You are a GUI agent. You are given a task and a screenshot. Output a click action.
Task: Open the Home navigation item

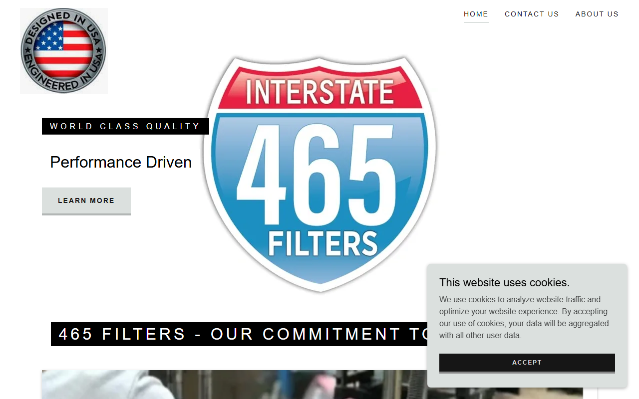tap(476, 14)
